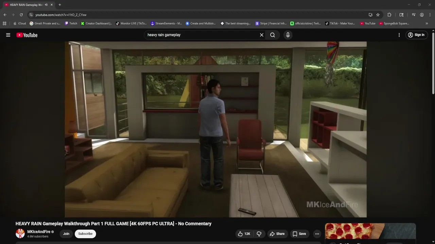Open the YouTube bookmark

click(368, 23)
